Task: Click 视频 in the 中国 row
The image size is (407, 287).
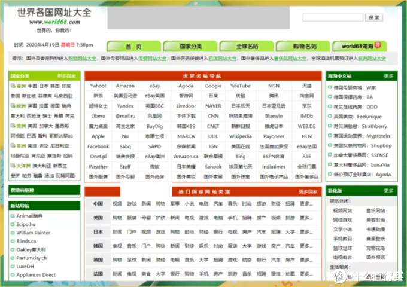Action: tap(117, 204)
